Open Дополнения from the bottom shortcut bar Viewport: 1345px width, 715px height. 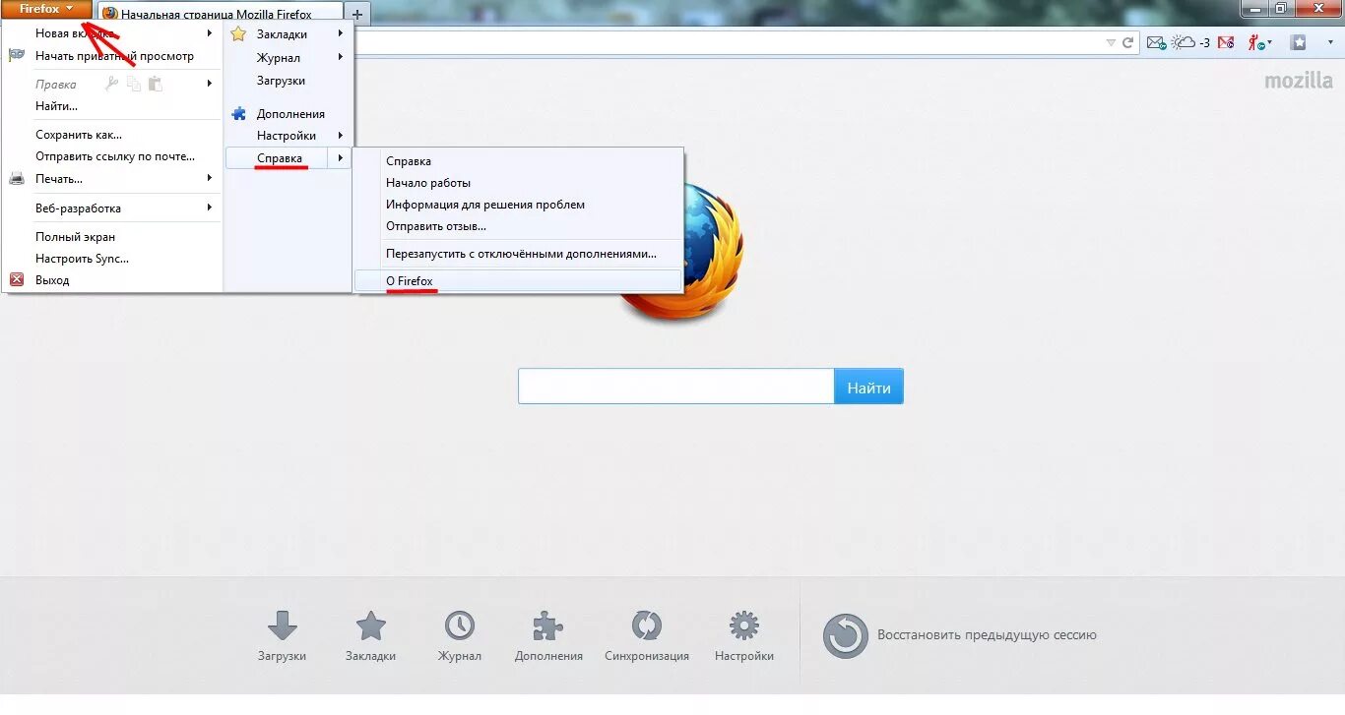(x=548, y=636)
